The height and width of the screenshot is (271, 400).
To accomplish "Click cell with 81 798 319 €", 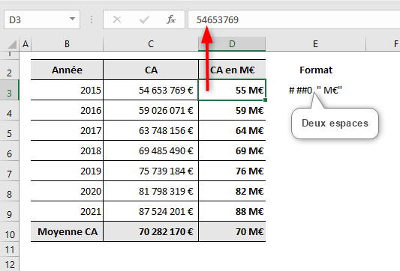I will 151,191.
